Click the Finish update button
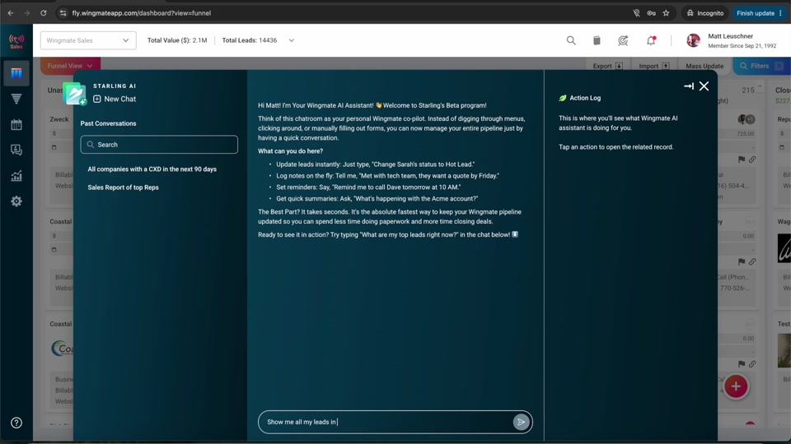 coord(759,13)
